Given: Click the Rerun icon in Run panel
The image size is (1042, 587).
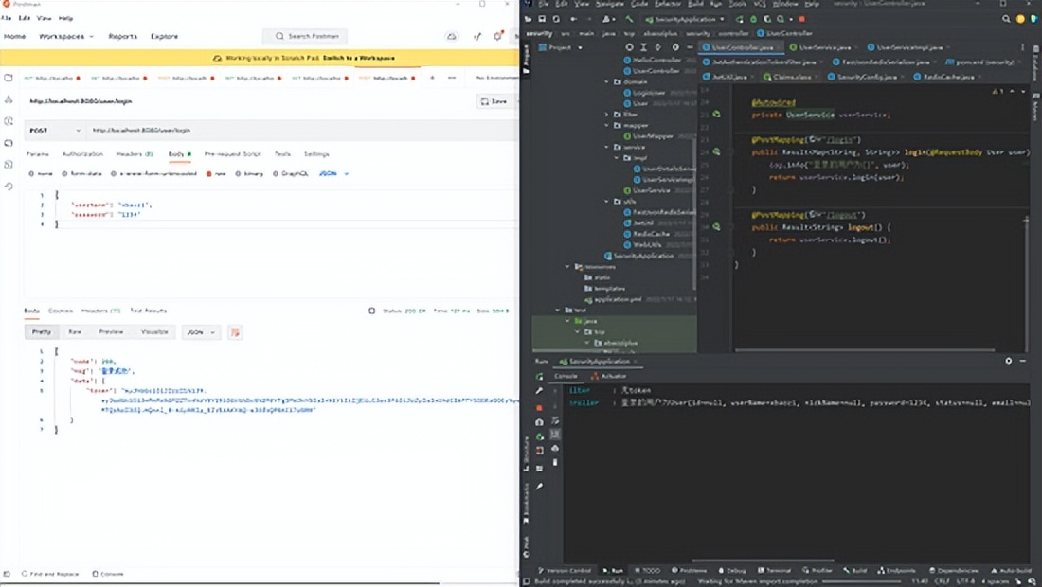Looking at the screenshot, I should click(539, 376).
